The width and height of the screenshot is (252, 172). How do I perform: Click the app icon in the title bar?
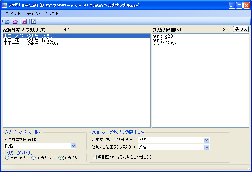coord(4,5)
